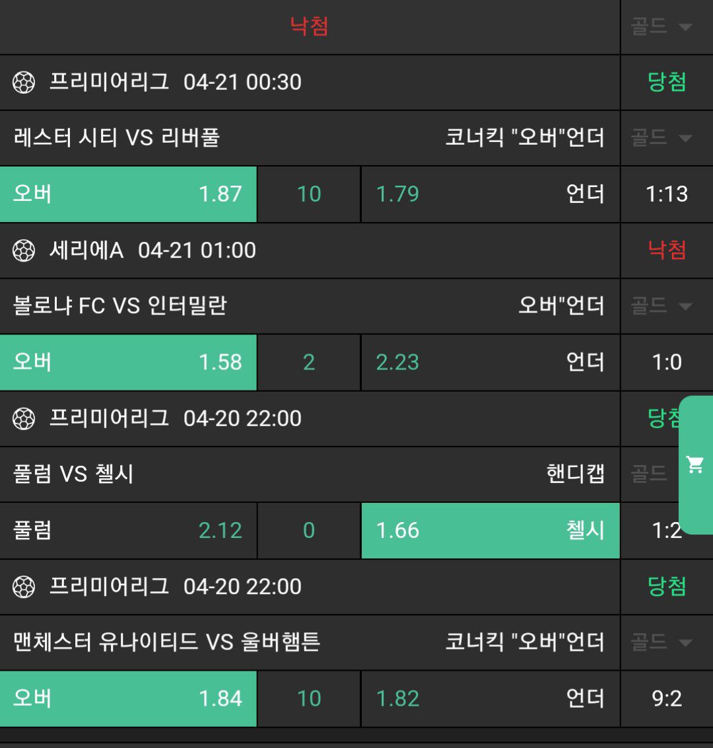Screen dimensions: 713x748
Task: Select 오버 1.84 for 맨체스터 유나이티드 match
Action: (128, 698)
